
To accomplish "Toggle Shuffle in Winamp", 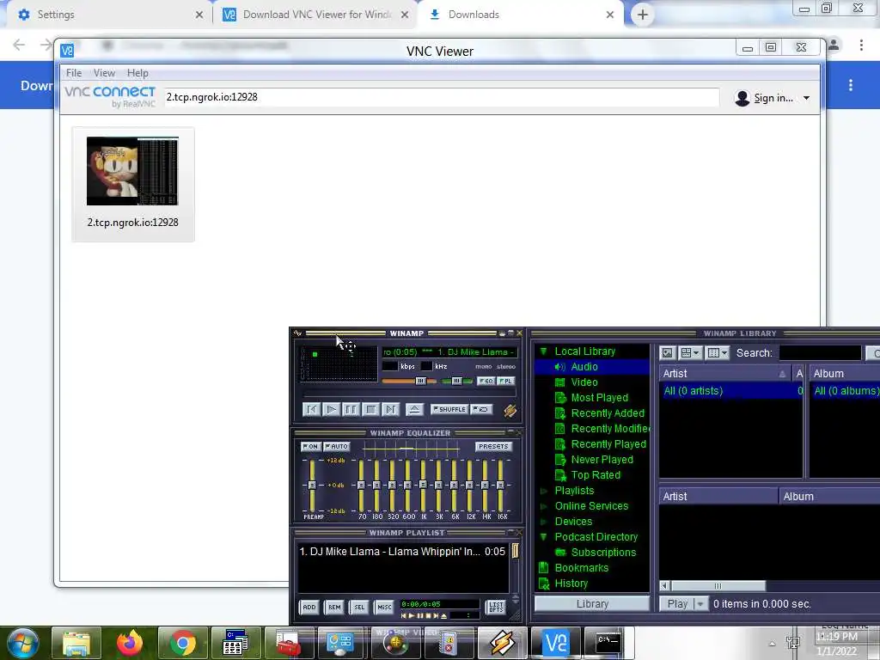I will click(449, 410).
